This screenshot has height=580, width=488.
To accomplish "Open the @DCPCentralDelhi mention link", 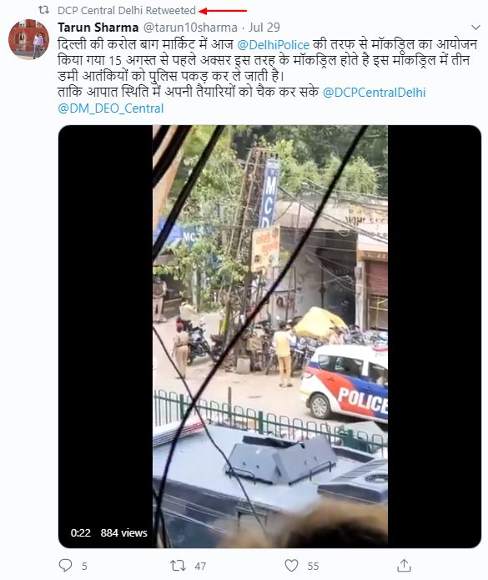I will tap(374, 92).
